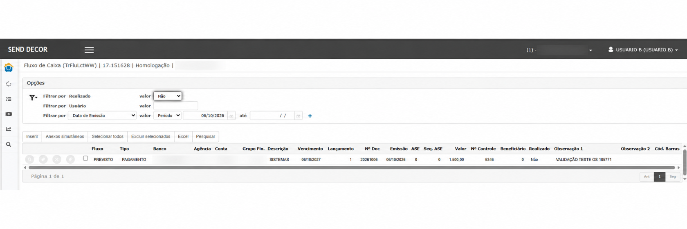687x229 pixels.
Task: Open the USUARIO B user menu
Action: (x=643, y=50)
